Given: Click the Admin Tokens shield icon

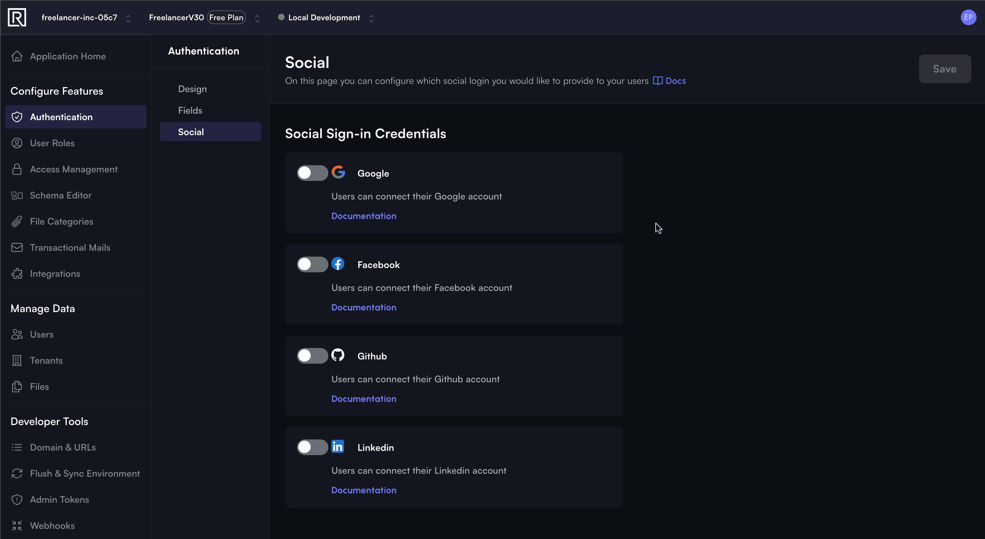Looking at the screenshot, I should [x=17, y=499].
